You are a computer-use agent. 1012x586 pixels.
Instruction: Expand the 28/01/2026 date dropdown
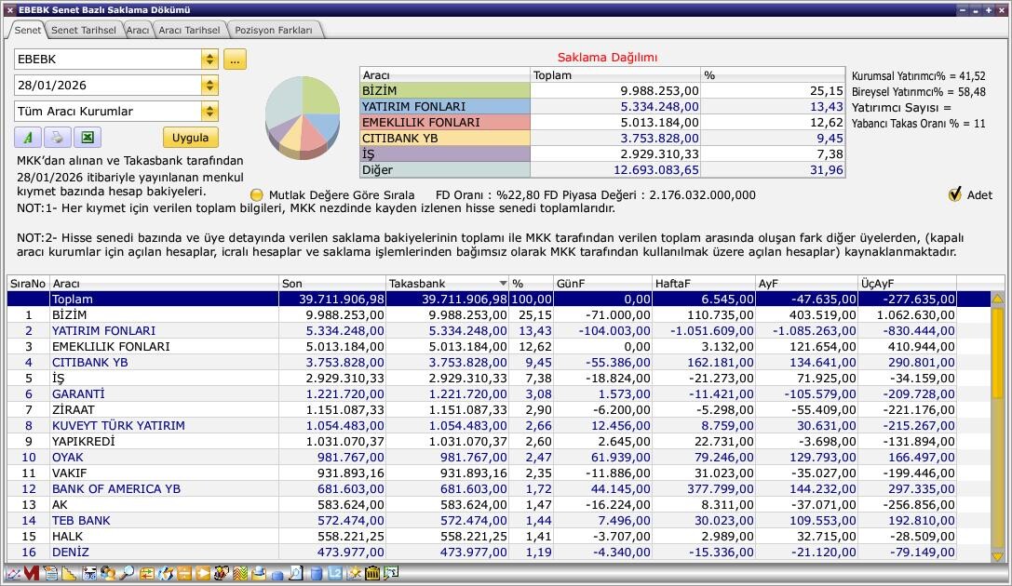tap(209, 86)
